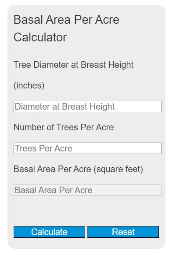Place cursor in the tree diameter text box
The width and height of the screenshot is (176, 265).
pyautogui.click(x=88, y=107)
